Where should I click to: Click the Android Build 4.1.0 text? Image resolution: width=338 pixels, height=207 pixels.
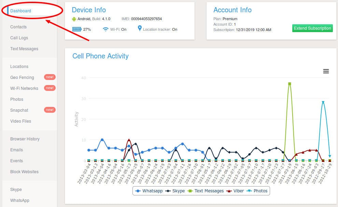(94, 19)
